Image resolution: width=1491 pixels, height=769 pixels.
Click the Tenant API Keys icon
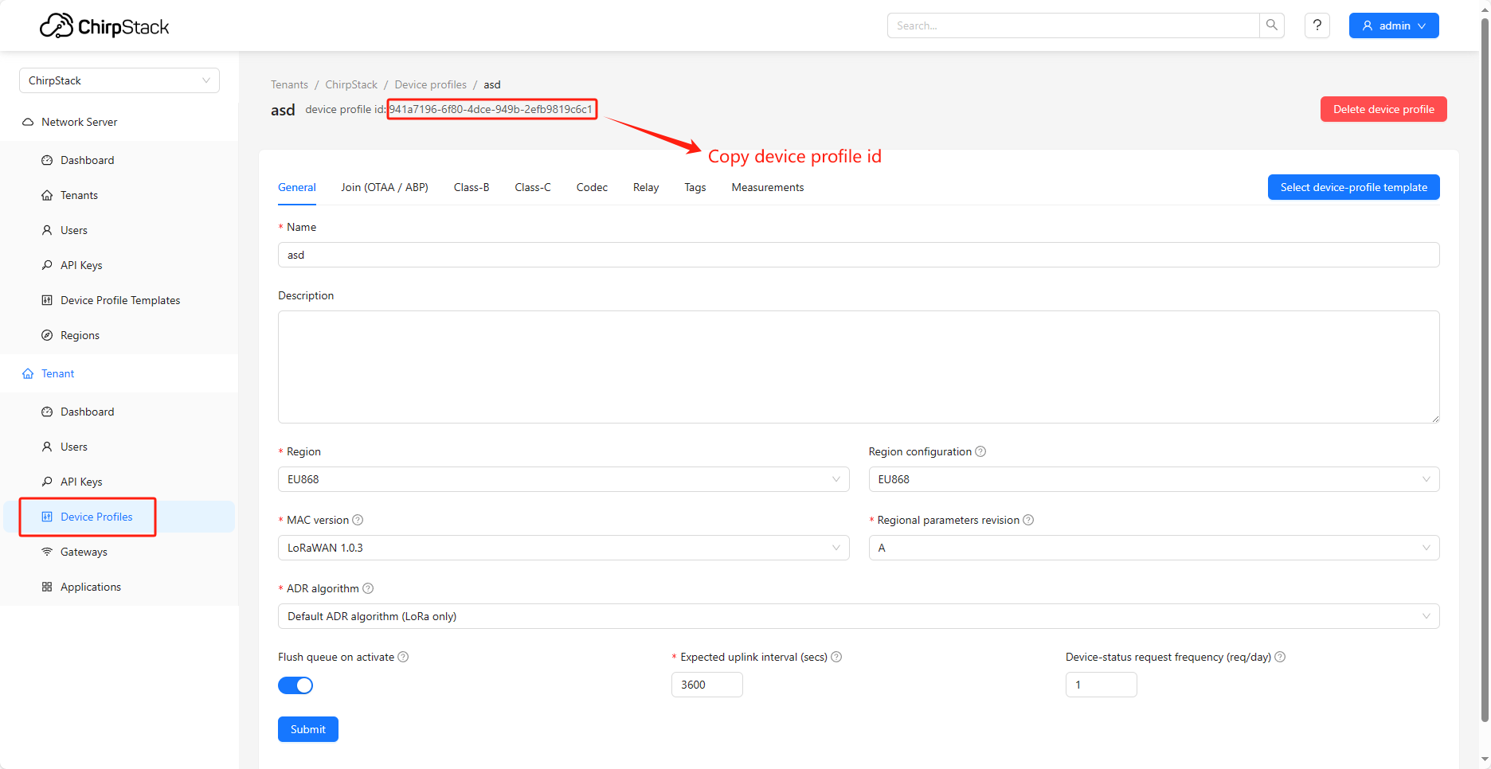point(47,482)
